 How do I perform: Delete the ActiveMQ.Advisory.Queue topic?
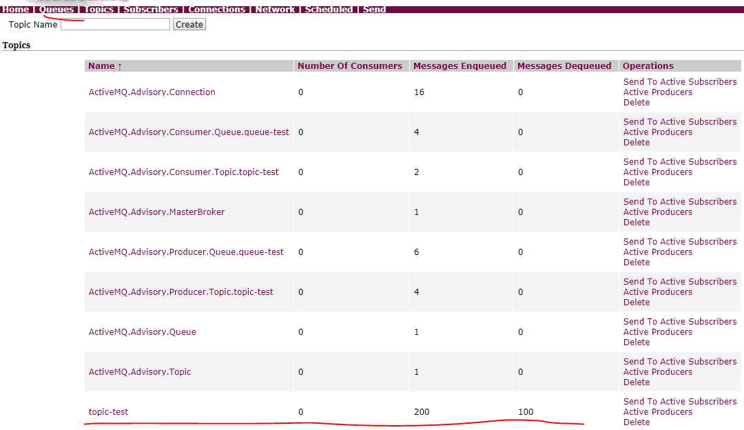coord(637,342)
